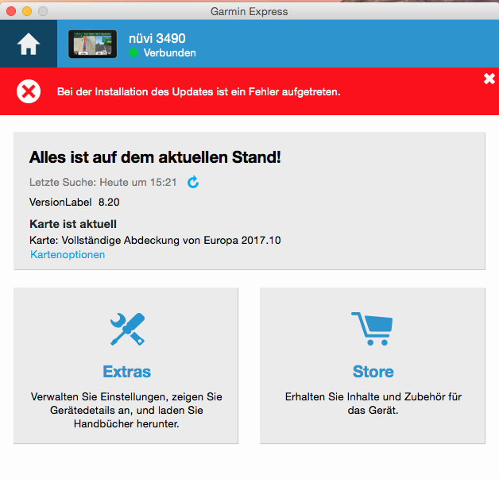Click the Extras tile description text
This screenshot has width=499, height=479.
click(126, 410)
